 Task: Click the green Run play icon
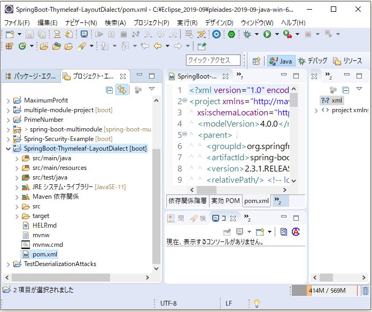coord(267,34)
